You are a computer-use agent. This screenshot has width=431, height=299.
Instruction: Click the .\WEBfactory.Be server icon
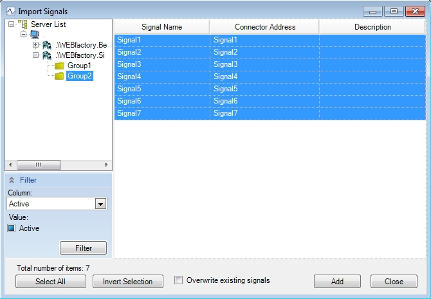[46, 45]
